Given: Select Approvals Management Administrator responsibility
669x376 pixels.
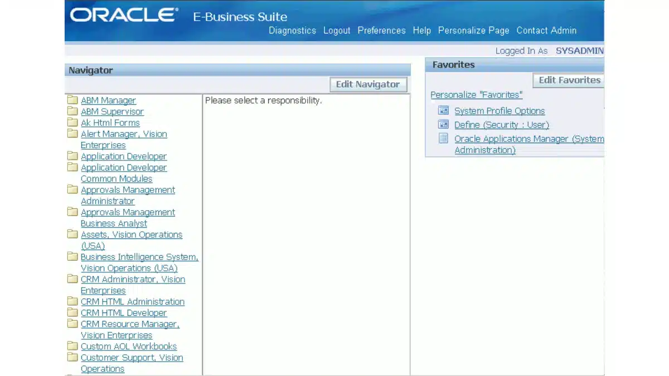Looking at the screenshot, I should click(x=128, y=196).
